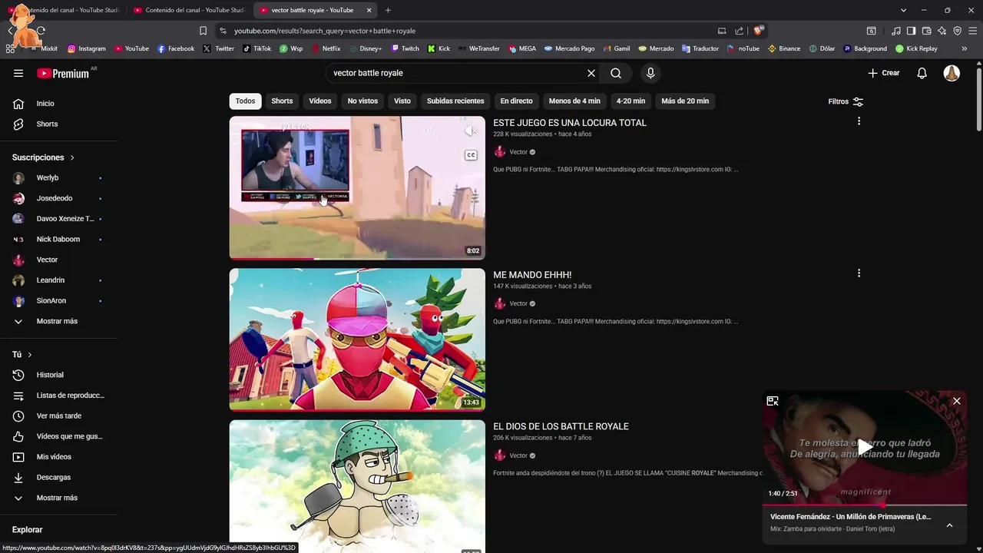Seek on the miniplayer progress bar
Viewport: 983px width, 553px height.
pyautogui.click(x=865, y=505)
